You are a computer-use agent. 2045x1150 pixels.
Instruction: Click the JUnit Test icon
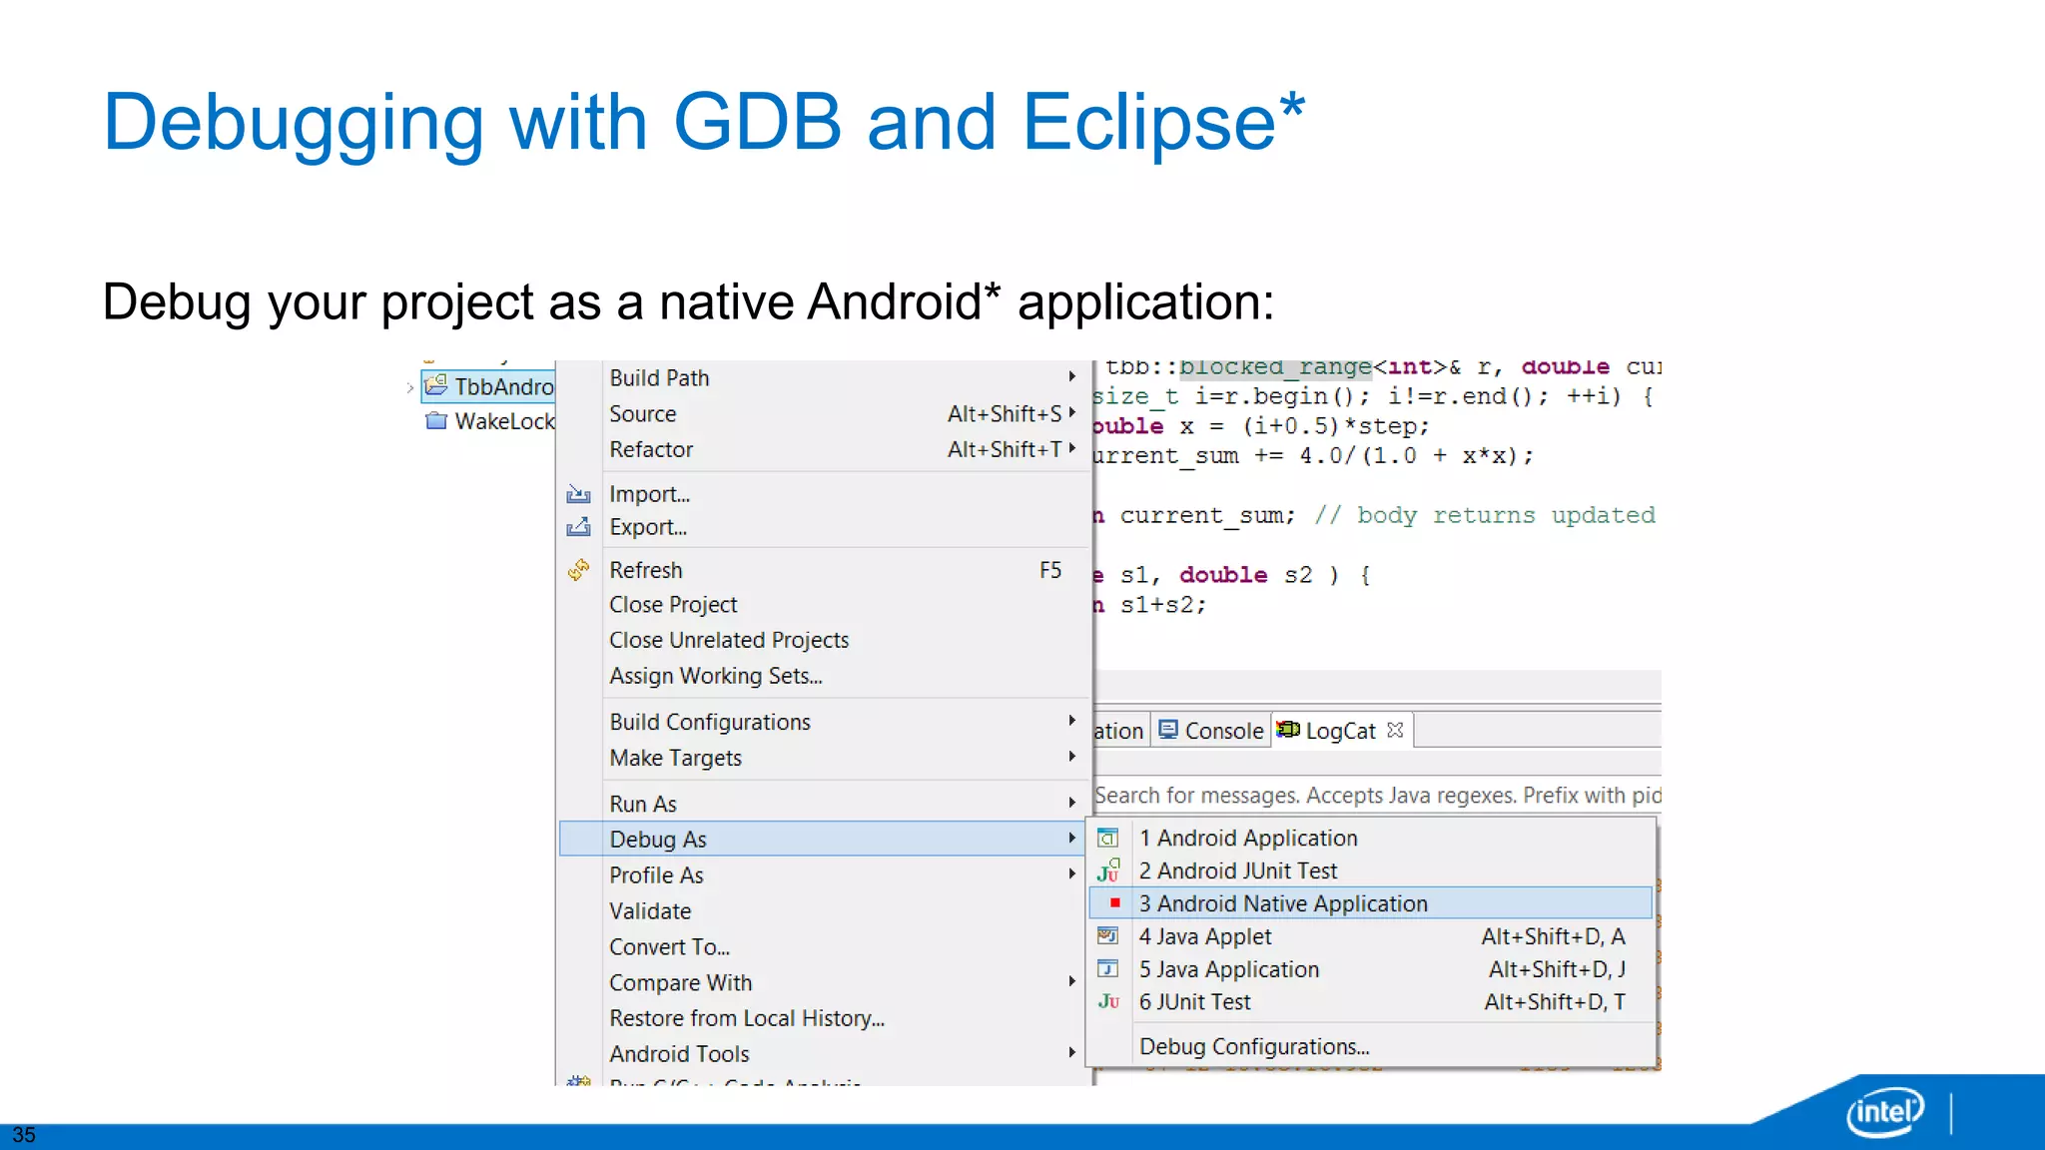1108,1001
